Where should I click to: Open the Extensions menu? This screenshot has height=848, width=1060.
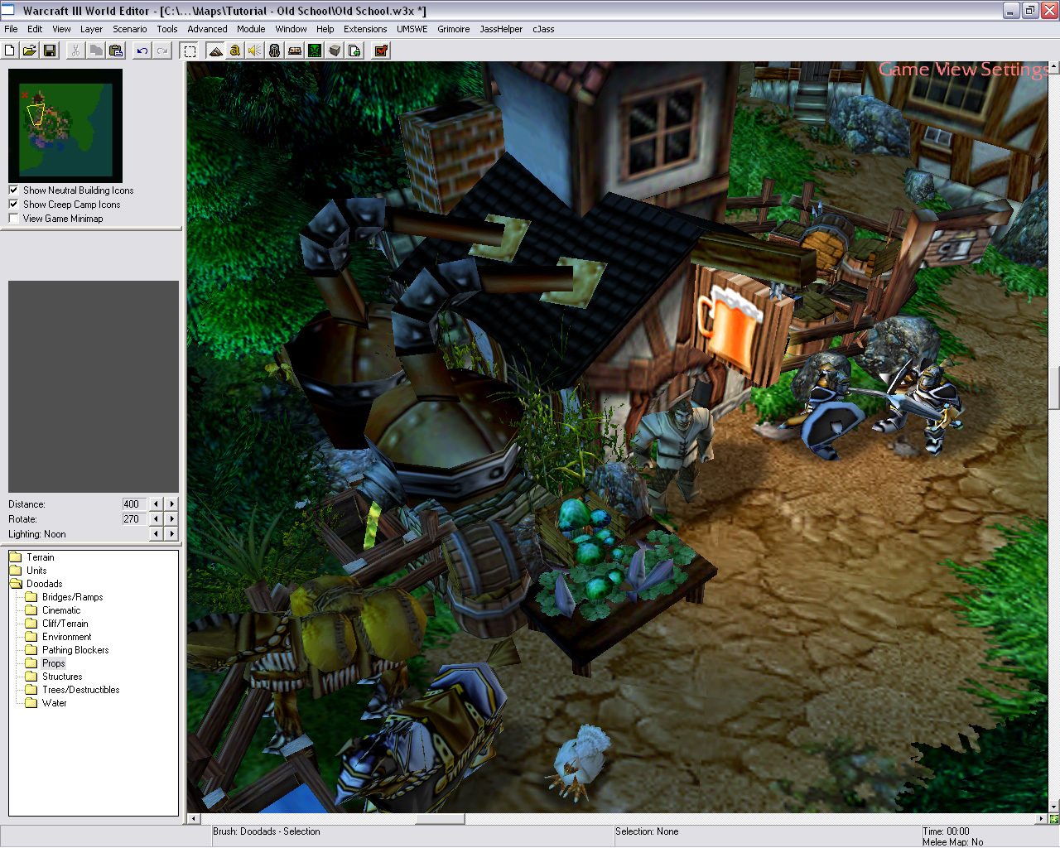365,29
